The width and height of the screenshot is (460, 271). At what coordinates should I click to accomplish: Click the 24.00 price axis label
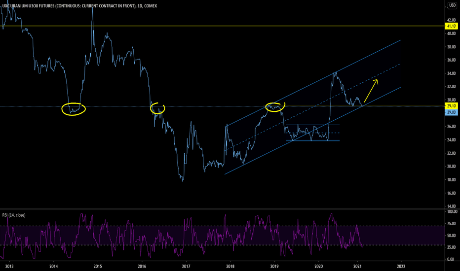coord(452,140)
